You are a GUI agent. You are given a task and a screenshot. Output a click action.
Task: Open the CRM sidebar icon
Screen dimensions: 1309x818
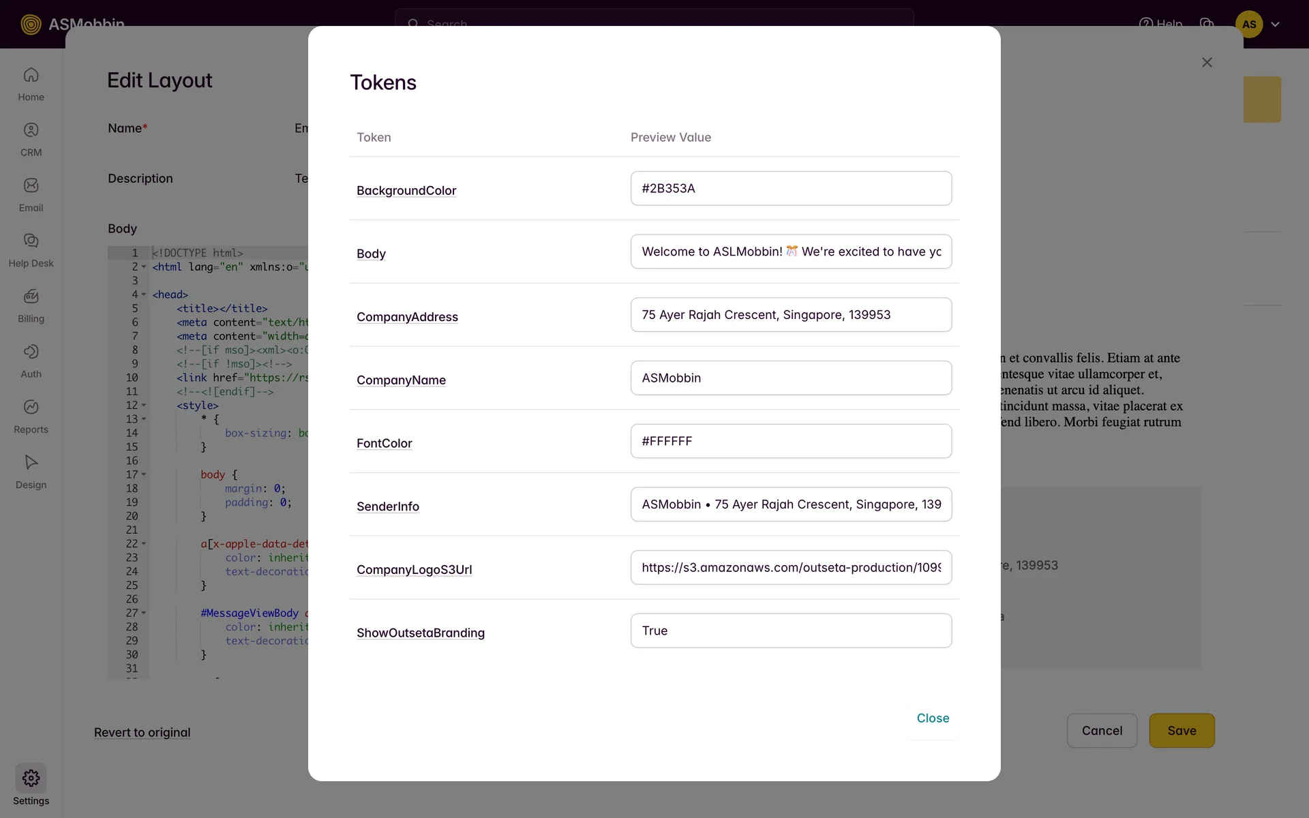click(x=31, y=130)
